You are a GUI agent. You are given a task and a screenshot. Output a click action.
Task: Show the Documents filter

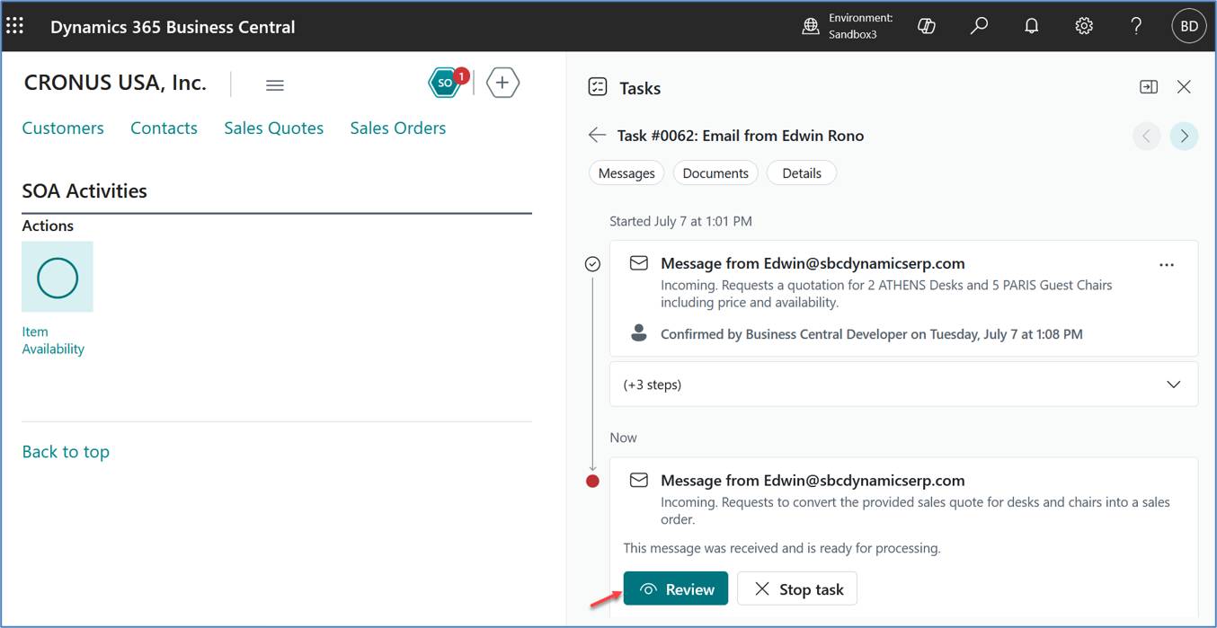tap(715, 173)
